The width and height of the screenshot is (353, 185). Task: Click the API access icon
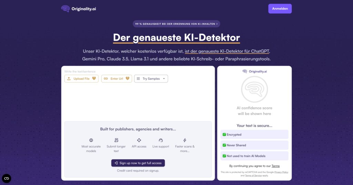139,140
